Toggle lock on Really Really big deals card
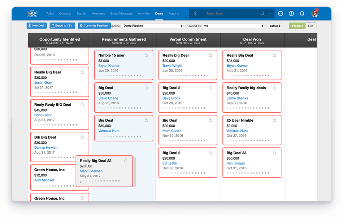Viewport: 343px width, 218px height. [x=274, y=87]
